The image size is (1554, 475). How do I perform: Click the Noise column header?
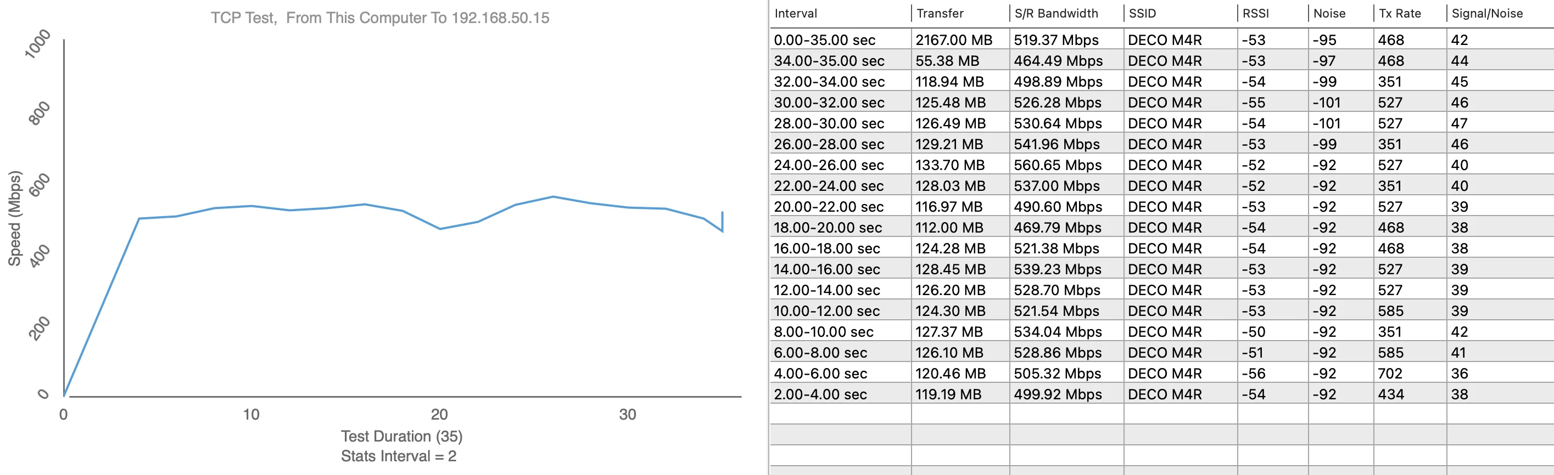[1329, 13]
